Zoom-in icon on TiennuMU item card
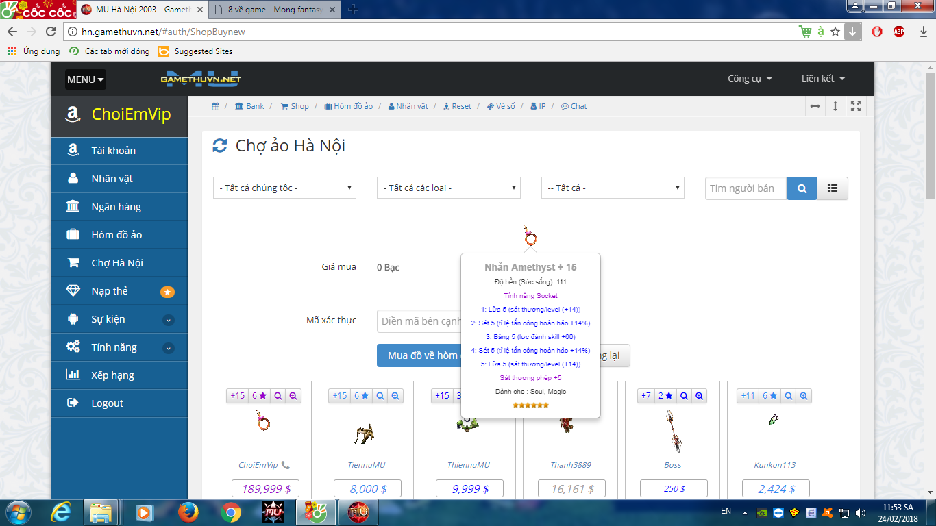 (395, 396)
